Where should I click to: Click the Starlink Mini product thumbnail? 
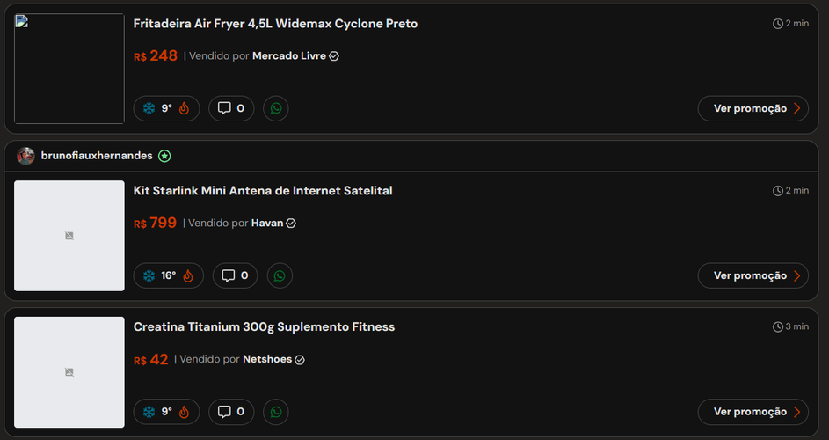tap(69, 236)
